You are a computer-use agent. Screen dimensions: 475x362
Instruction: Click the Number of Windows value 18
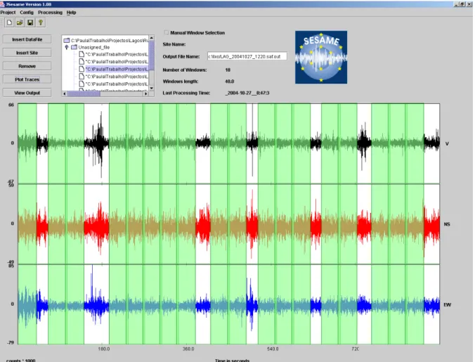(228, 70)
